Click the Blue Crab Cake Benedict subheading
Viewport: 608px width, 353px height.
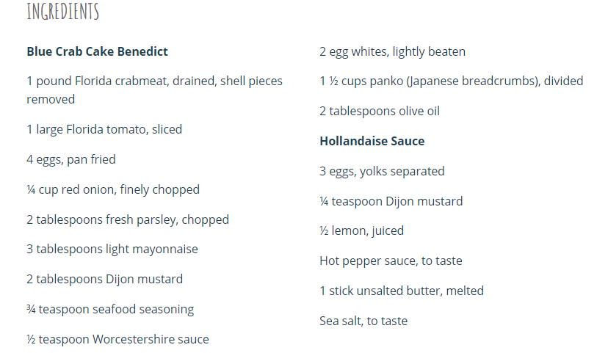click(x=97, y=51)
